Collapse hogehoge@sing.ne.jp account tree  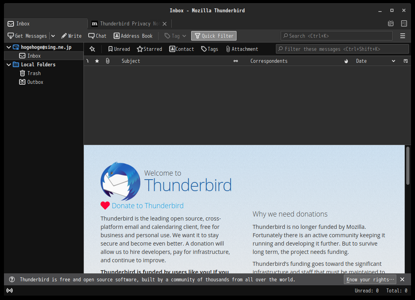[9, 47]
